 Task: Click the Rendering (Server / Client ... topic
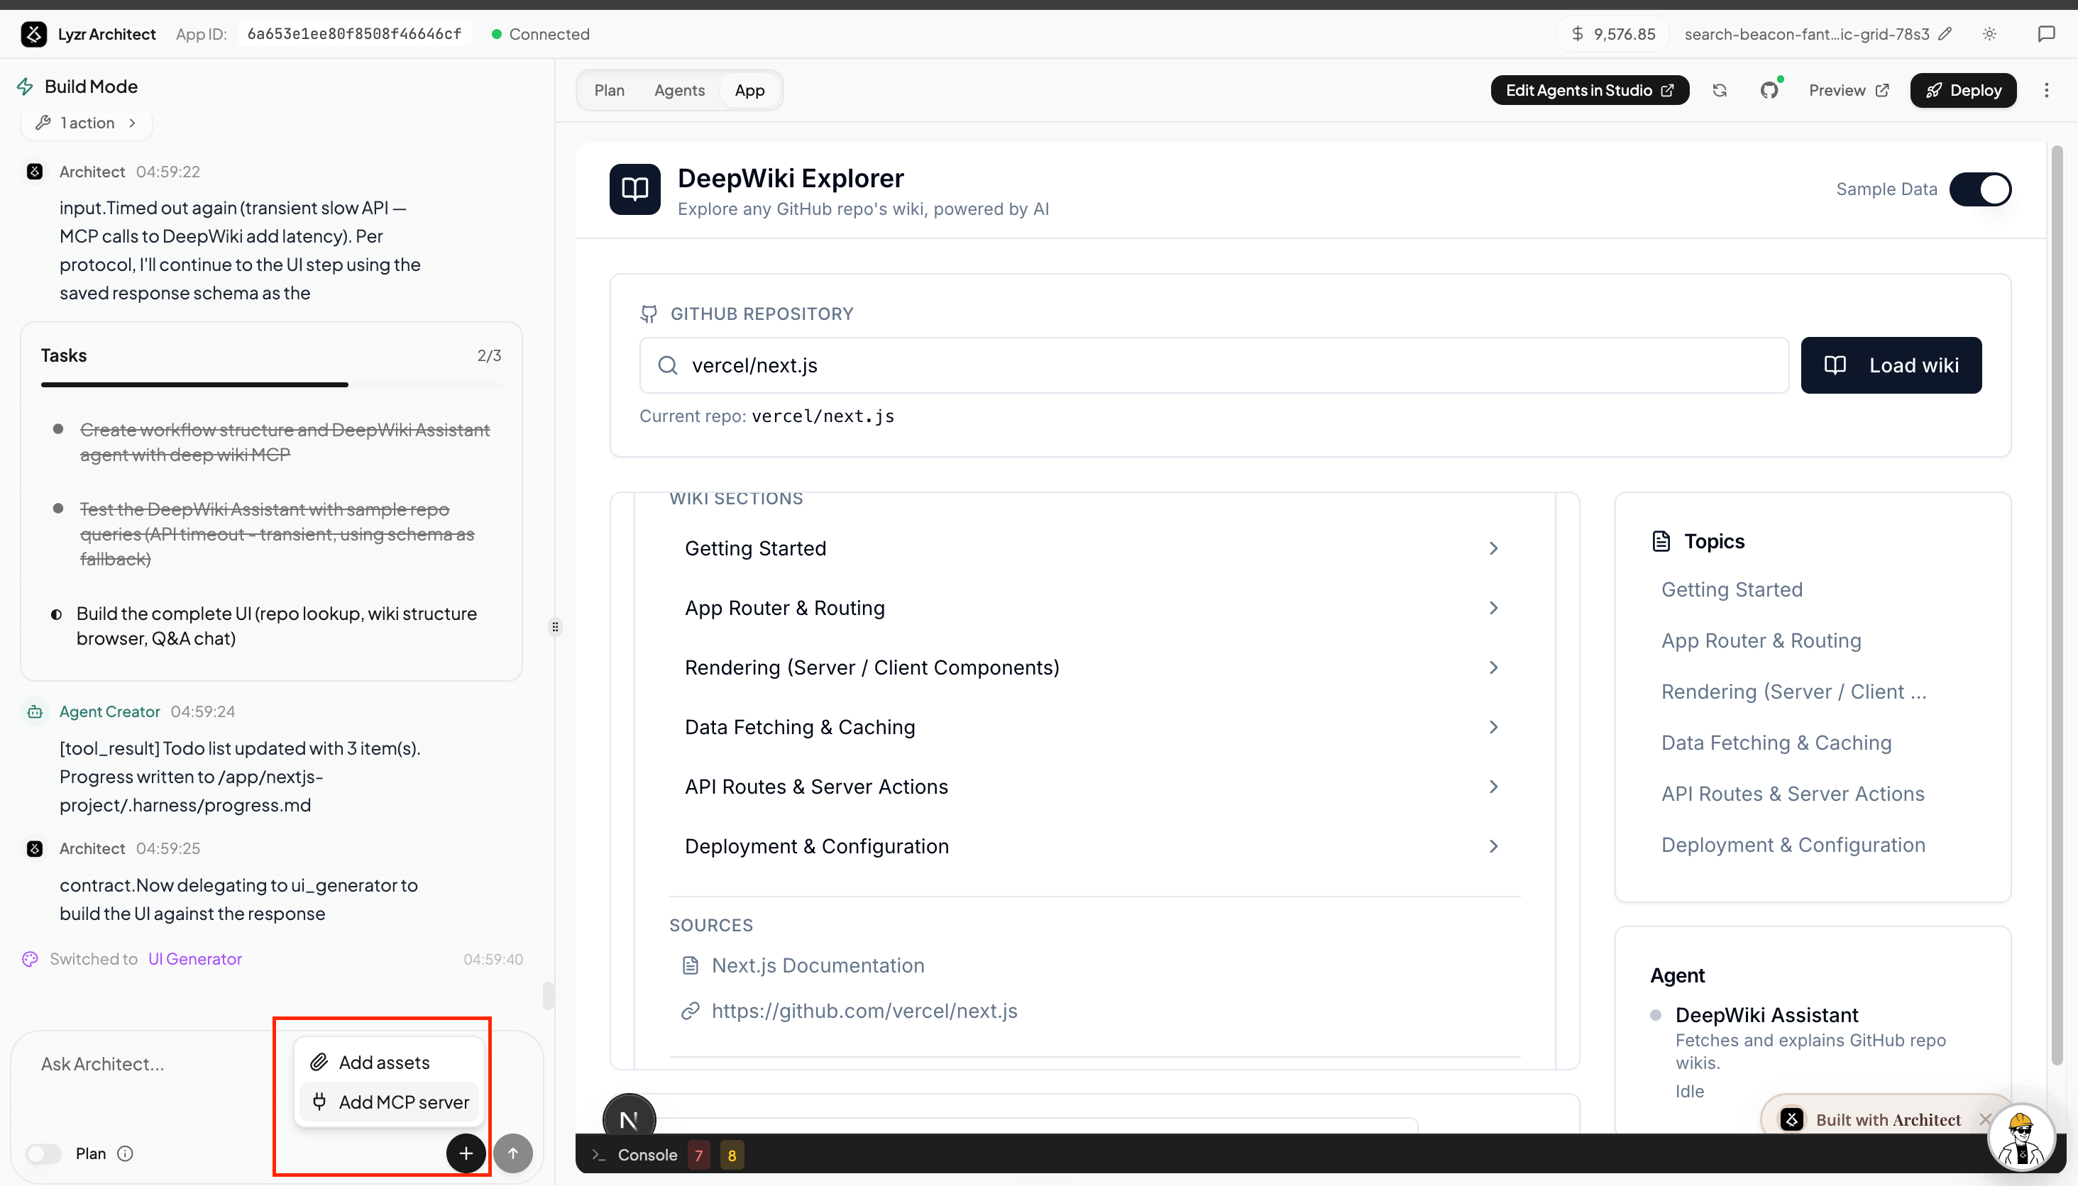pos(1793,692)
